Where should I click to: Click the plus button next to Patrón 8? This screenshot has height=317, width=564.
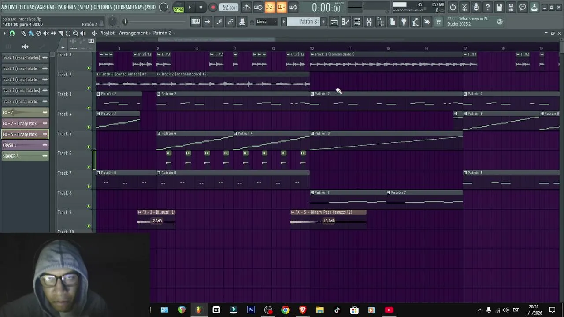323,22
